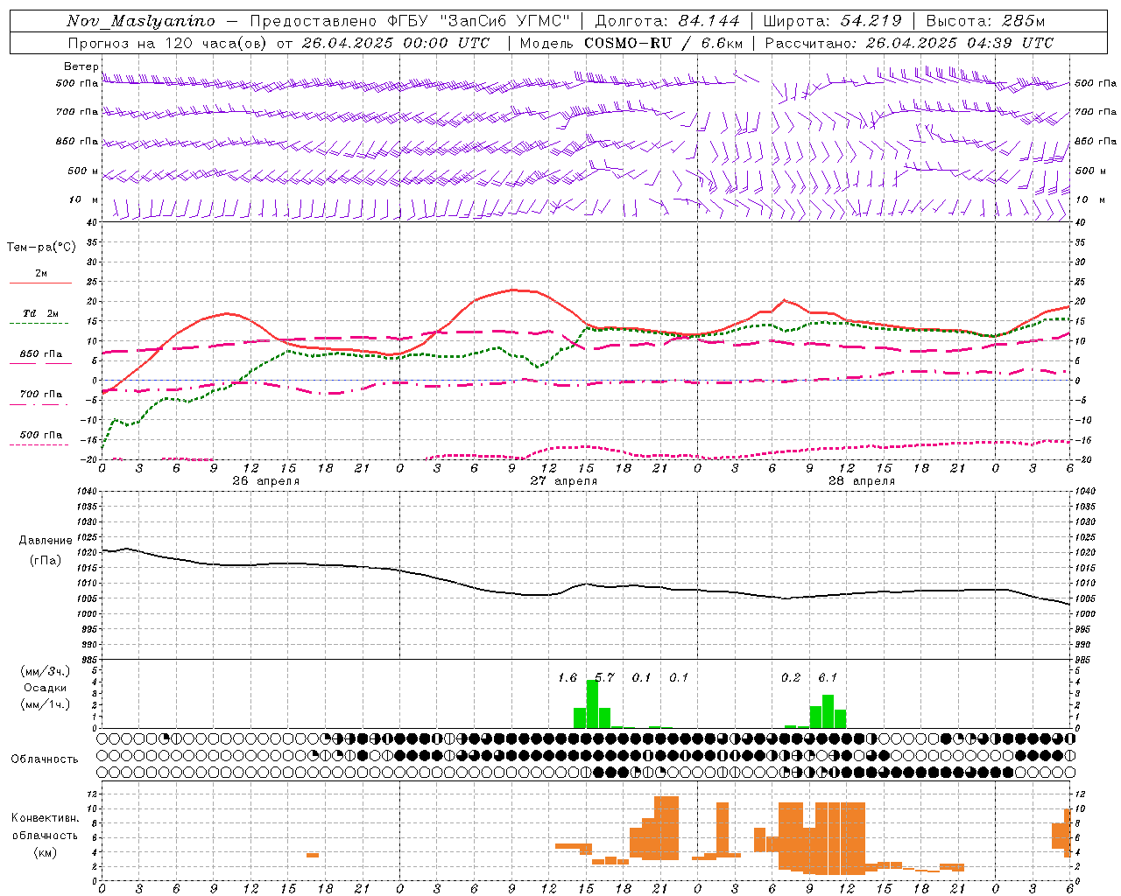Click the Td 2м legend entry
This screenshot has width=1121, height=896.
click(x=41, y=313)
